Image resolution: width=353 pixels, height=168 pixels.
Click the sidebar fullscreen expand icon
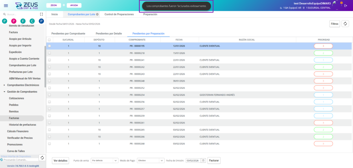[x=41, y=14]
